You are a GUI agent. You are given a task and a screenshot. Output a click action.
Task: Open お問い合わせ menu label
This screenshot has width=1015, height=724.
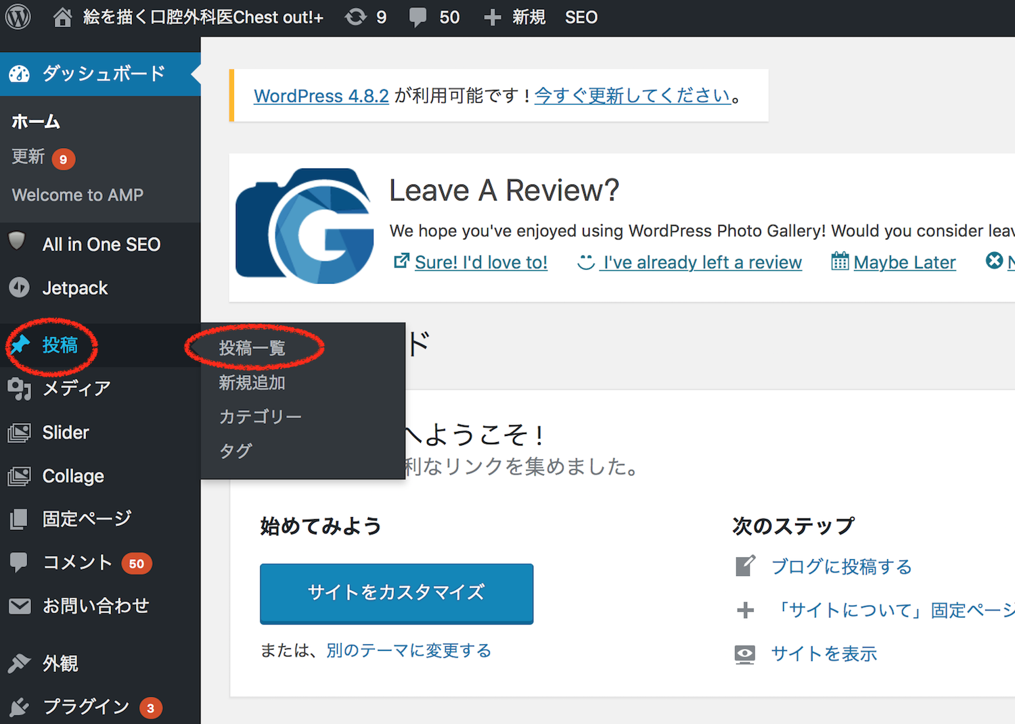click(x=96, y=606)
